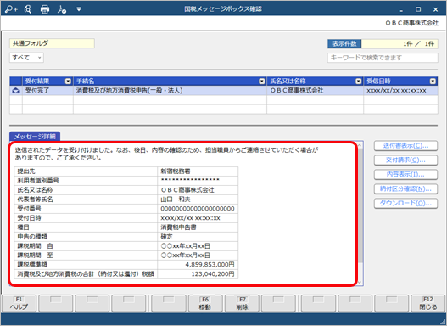Click the 受付番号 00000000000000000000 value
This screenshot has height=326, width=447.
pyautogui.click(x=198, y=209)
